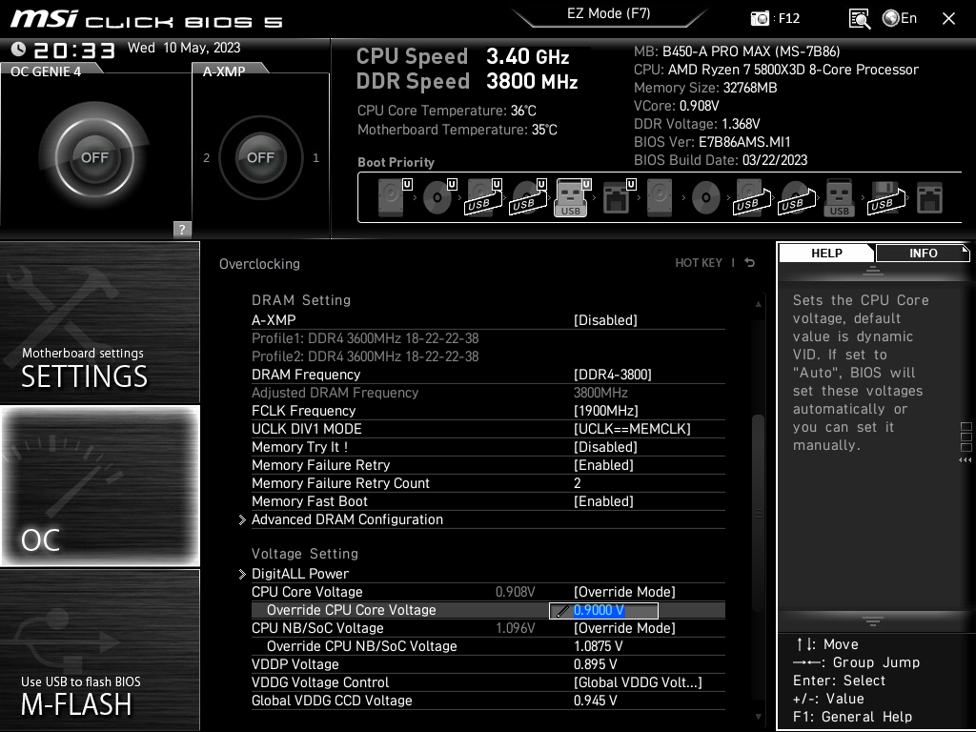Click the F12 screenshot camera icon

pos(760,18)
